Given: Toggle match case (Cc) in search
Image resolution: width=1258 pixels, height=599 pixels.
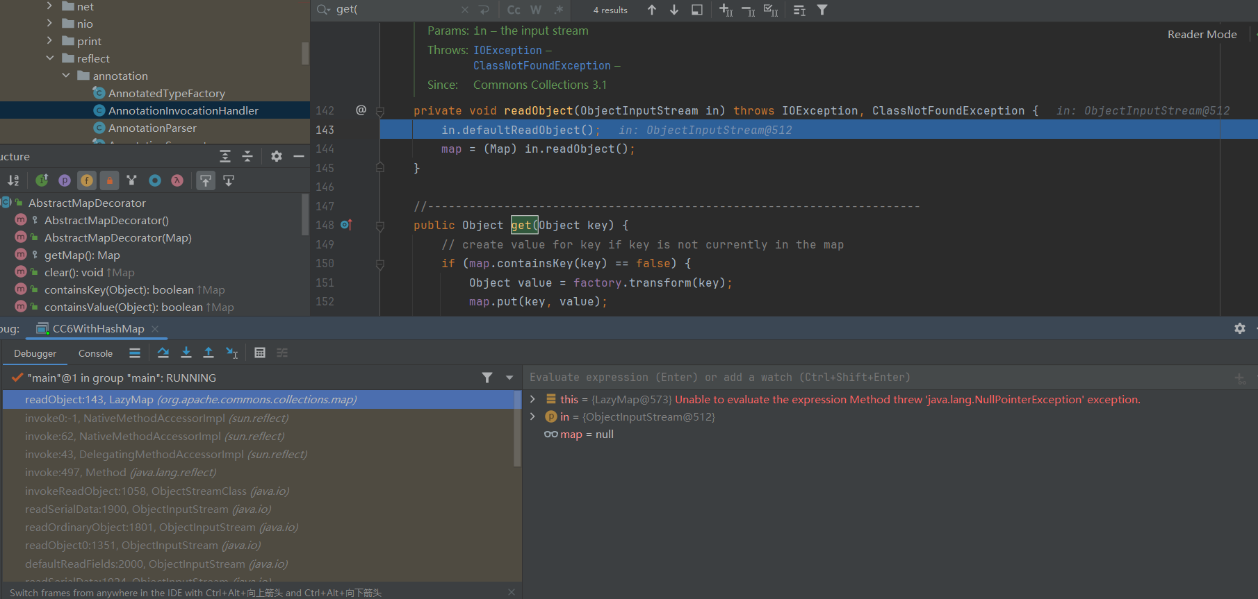Looking at the screenshot, I should coord(514,10).
